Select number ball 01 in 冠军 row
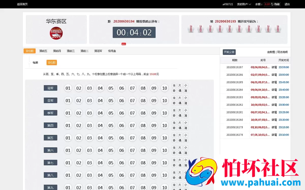Screen dimensions: 305x190 (x=68, y=88)
